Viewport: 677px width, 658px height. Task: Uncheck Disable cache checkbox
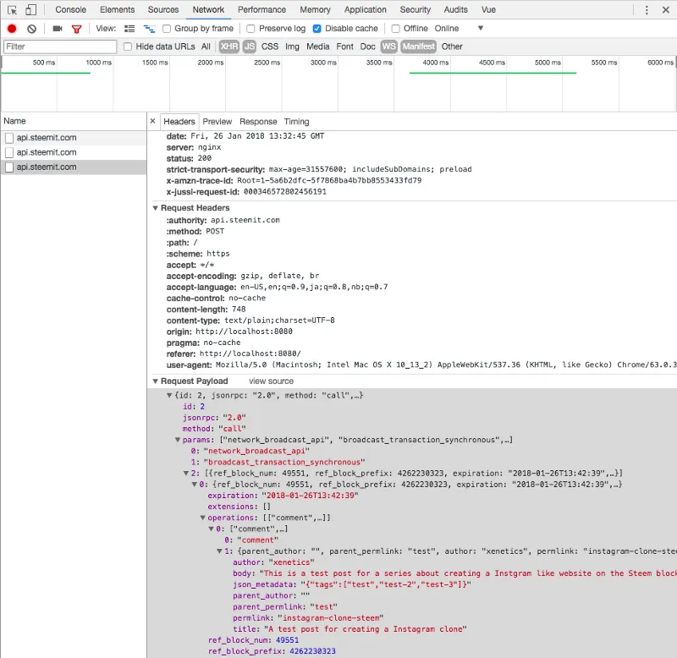point(316,29)
